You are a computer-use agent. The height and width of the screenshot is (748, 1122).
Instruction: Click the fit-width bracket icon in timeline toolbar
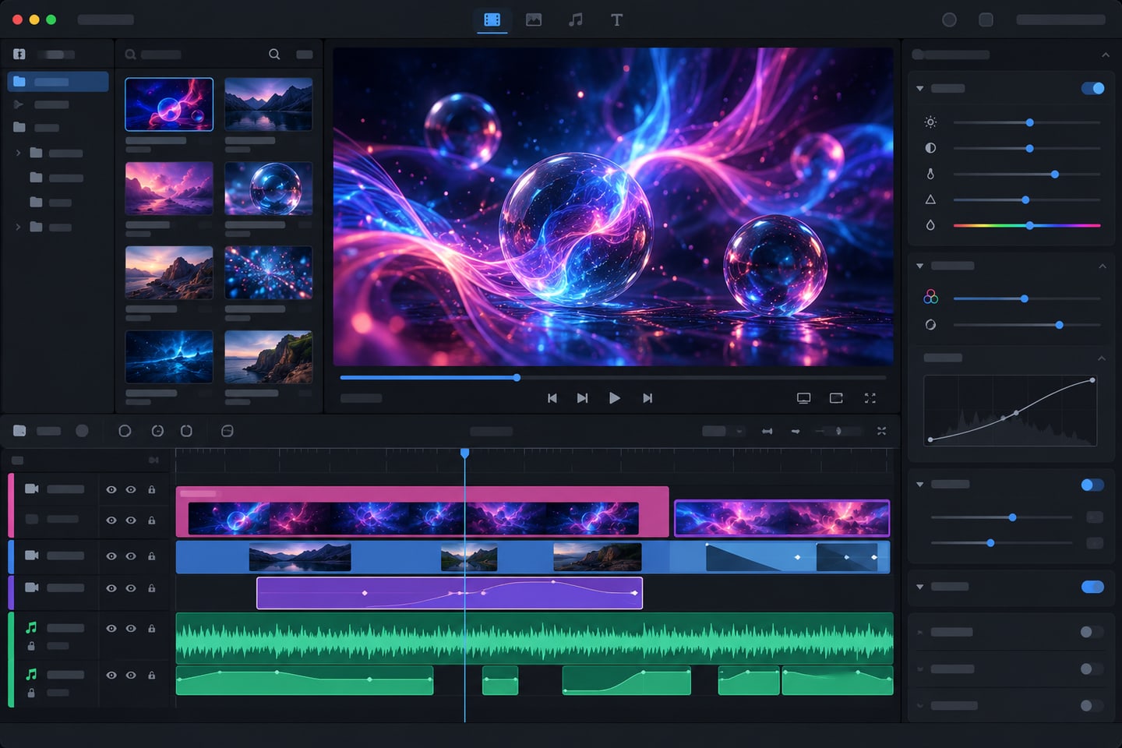point(767,431)
